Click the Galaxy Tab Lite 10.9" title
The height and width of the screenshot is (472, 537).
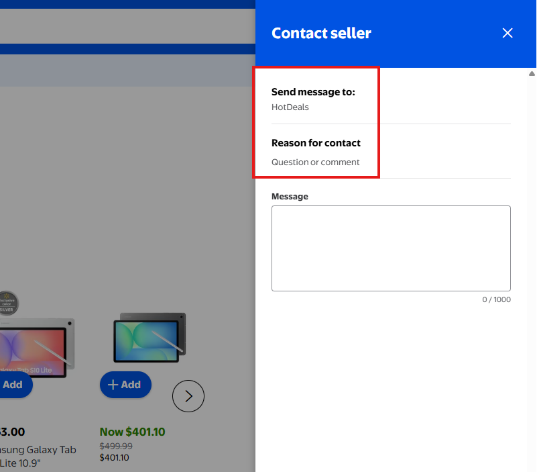[x=38, y=456]
